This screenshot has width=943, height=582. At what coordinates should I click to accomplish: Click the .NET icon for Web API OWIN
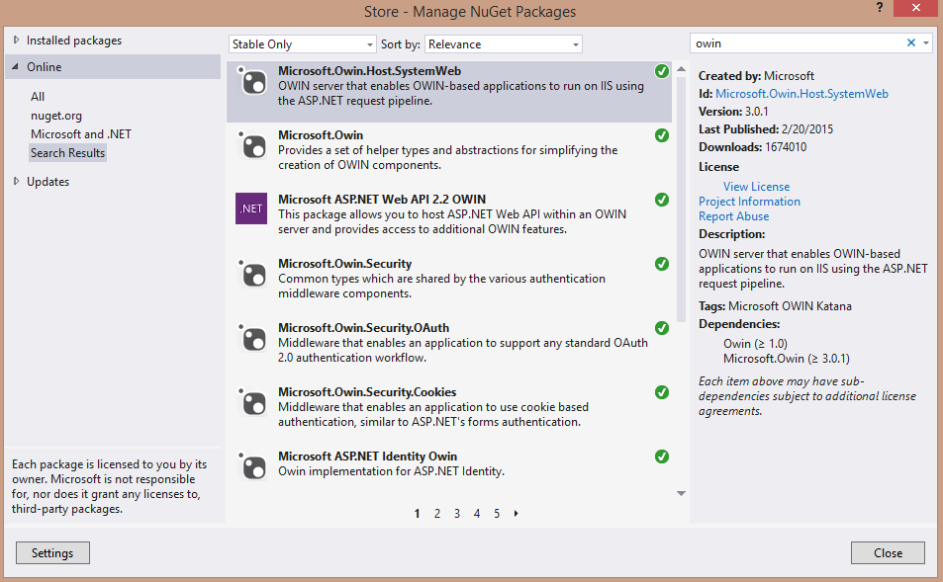click(x=251, y=208)
